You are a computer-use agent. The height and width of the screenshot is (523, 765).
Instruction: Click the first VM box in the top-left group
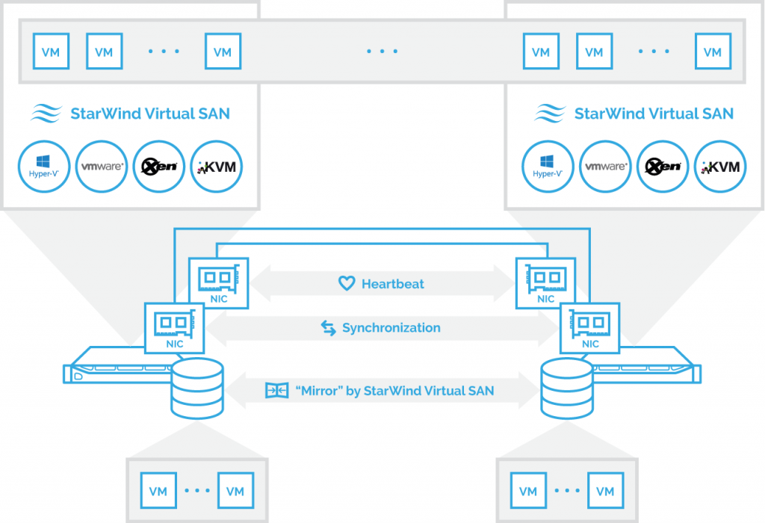pos(52,52)
